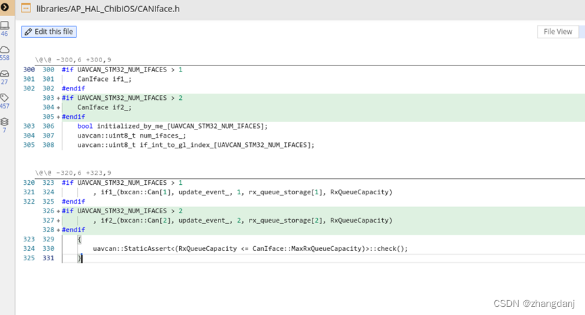Click added line 'CanIface if2_;'
The height and width of the screenshot is (315, 585).
[x=104, y=107]
